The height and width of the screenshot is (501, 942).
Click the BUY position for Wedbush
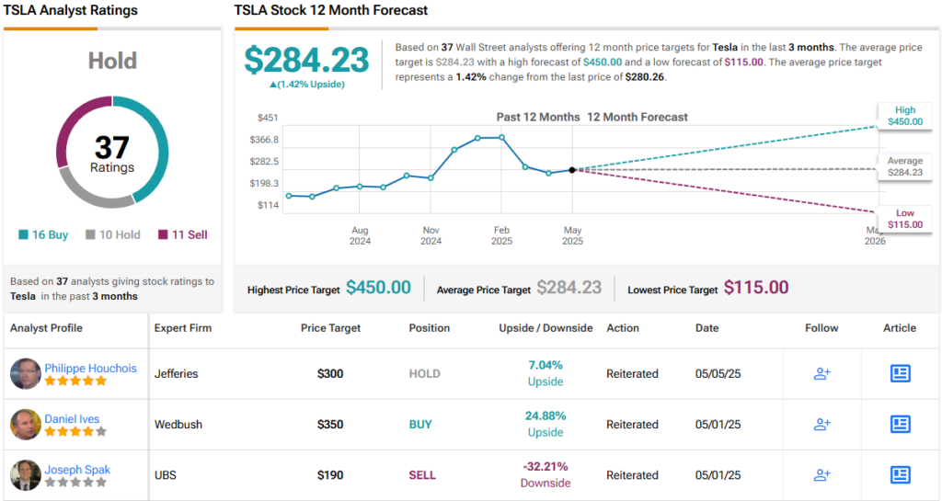tap(420, 424)
